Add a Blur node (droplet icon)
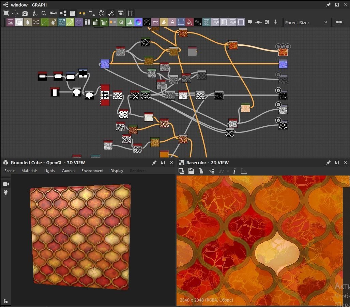The width and height of the screenshot is (350, 307). [x=28, y=22]
